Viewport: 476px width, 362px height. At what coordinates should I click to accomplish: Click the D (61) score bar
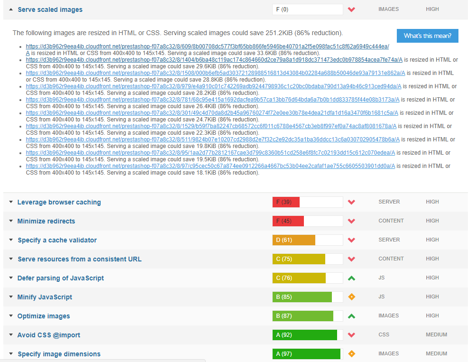[308, 240]
